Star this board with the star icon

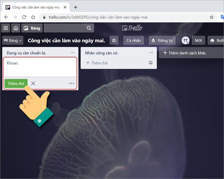(114, 40)
